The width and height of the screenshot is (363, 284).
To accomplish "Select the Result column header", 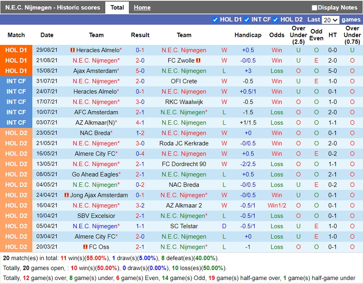I will coord(140,35).
